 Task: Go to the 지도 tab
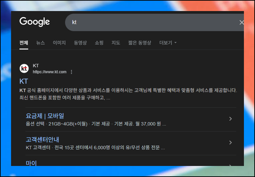(x=116, y=43)
